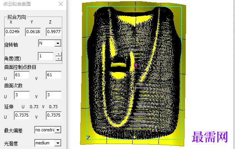
Task: Click the 角度(度) value field
Action: pyautogui.click(x=46, y=56)
